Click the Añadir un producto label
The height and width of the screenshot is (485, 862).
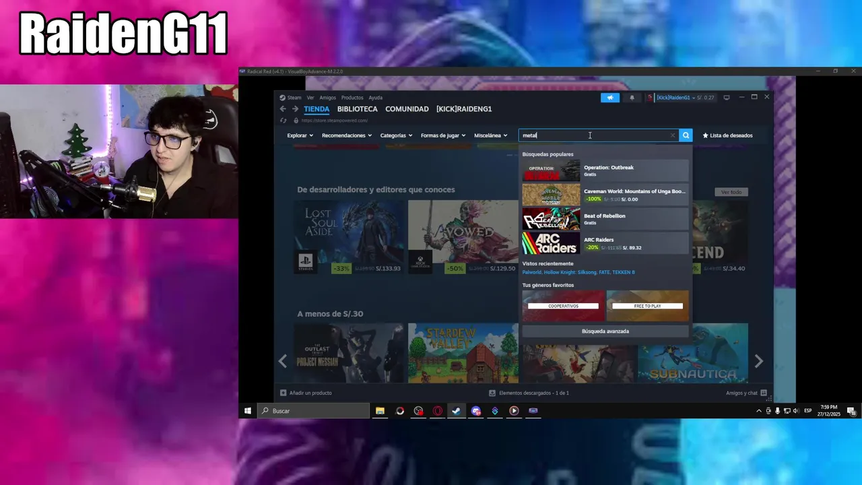tap(310, 393)
